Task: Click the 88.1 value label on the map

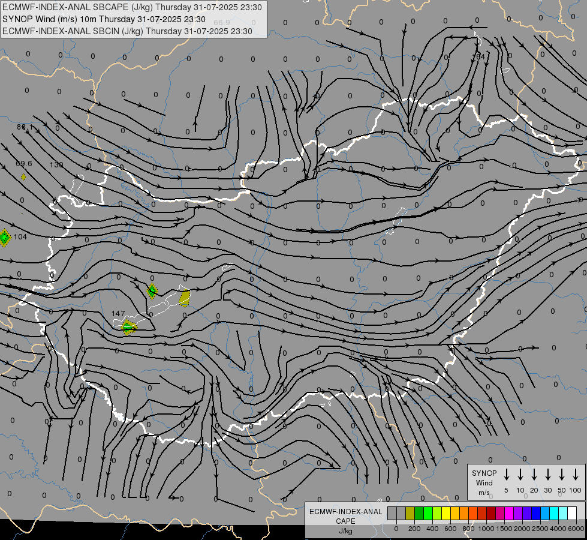Action: 25,127
